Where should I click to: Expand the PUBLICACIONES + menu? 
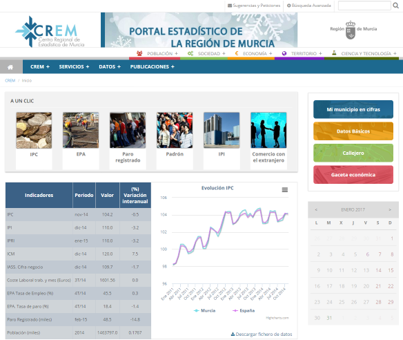pos(152,66)
